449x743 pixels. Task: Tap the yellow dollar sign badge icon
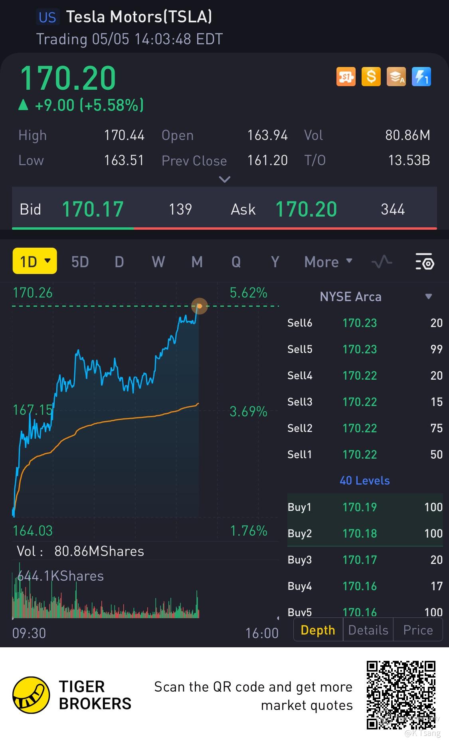point(371,77)
